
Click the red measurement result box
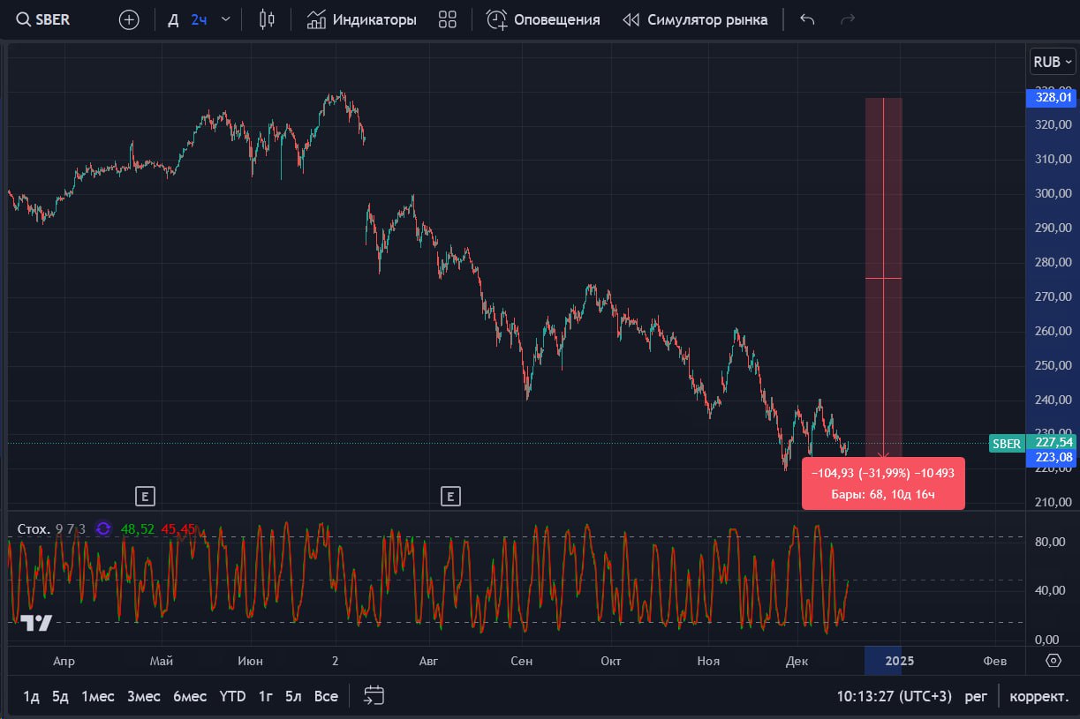tap(883, 483)
